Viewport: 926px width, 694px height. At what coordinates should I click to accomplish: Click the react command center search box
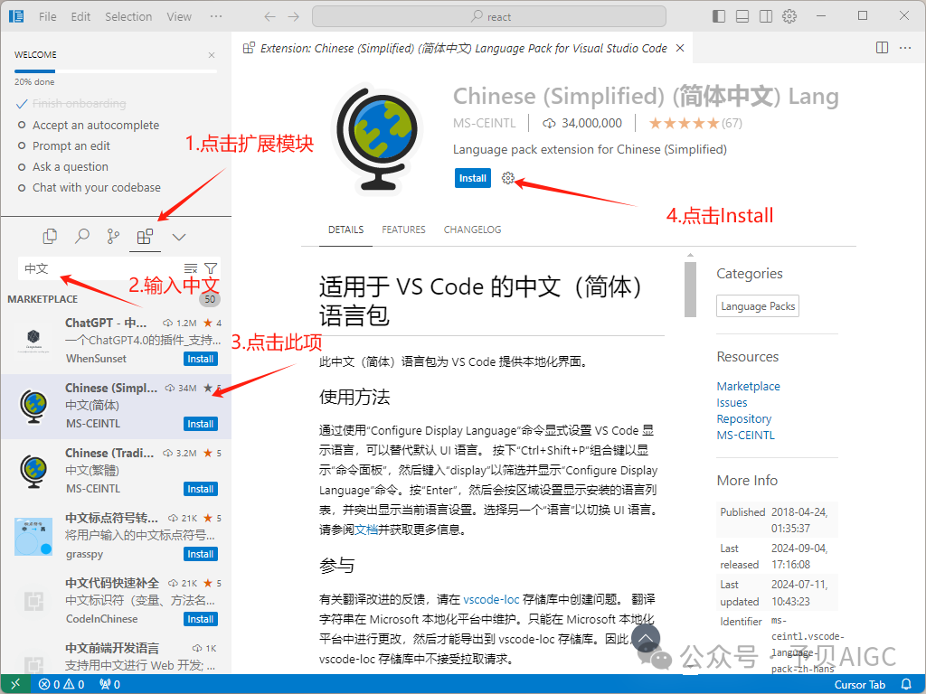click(x=489, y=16)
